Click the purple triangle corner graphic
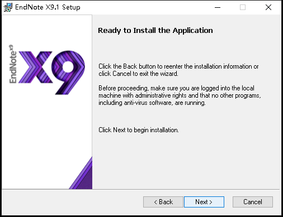Screen dimensions: 283x217 81,173
